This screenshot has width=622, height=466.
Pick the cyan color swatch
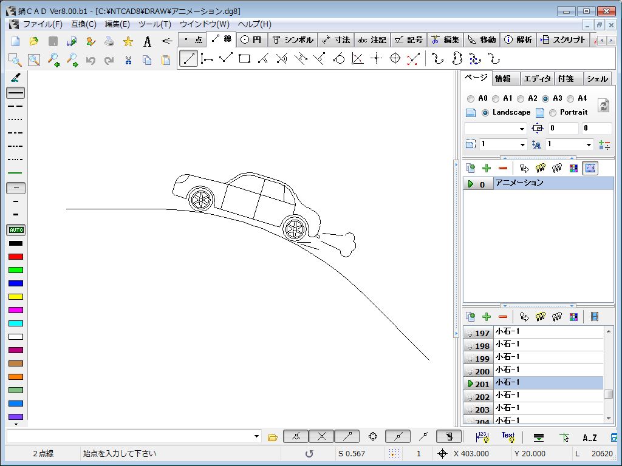pyautogui.click(x=16, y=323)
